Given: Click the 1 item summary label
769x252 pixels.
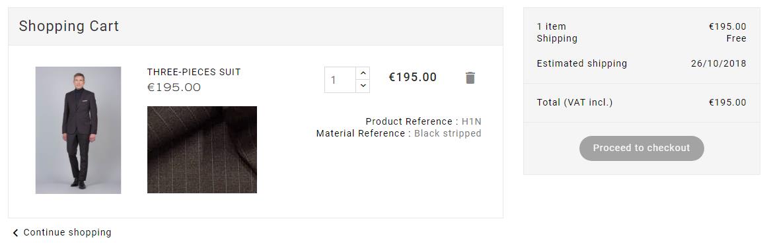Looking at the screenshot, I should 551,26.
